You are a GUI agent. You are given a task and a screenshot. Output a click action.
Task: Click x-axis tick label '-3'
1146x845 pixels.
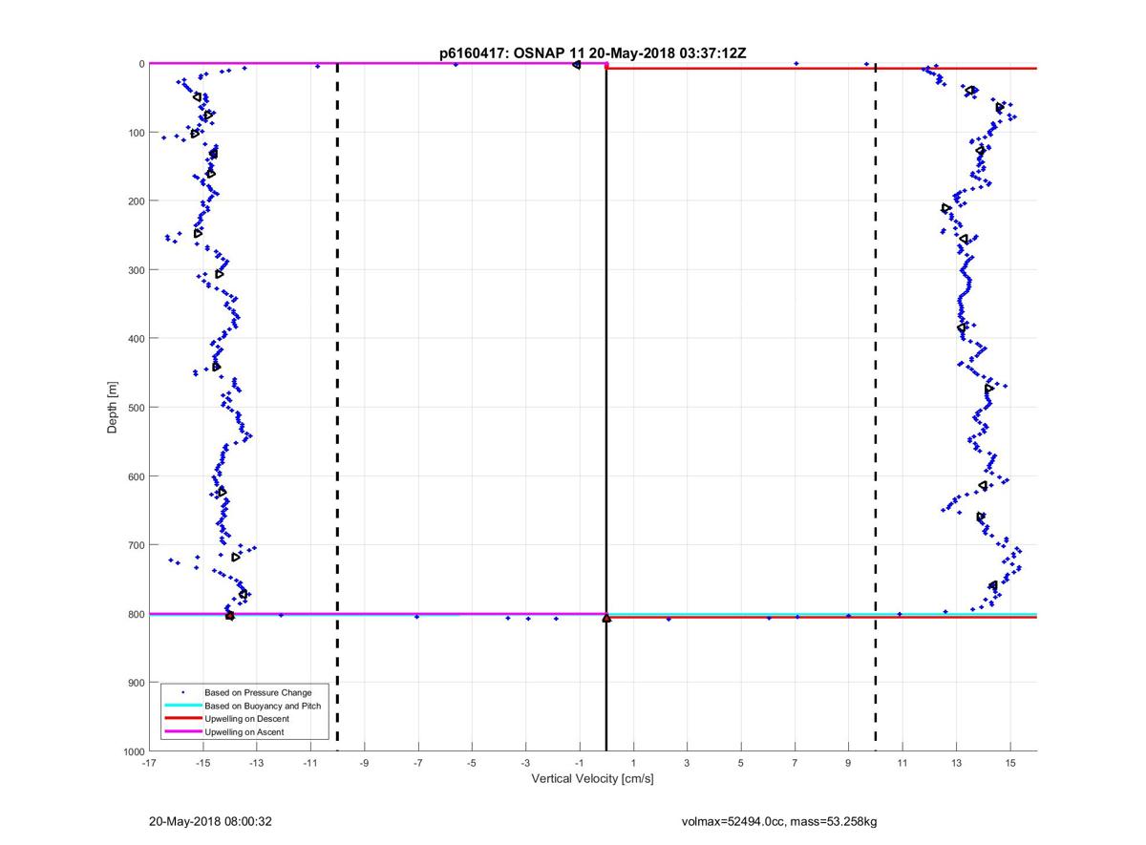point(525,763)
